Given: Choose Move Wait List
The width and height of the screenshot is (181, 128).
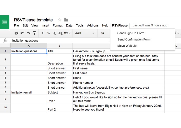Looking at the screenshot, I should 127,46.
